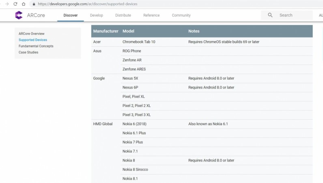Select the ROG Phone row
Viewport: 323px width, 183px height.
(x=217, y=51)
